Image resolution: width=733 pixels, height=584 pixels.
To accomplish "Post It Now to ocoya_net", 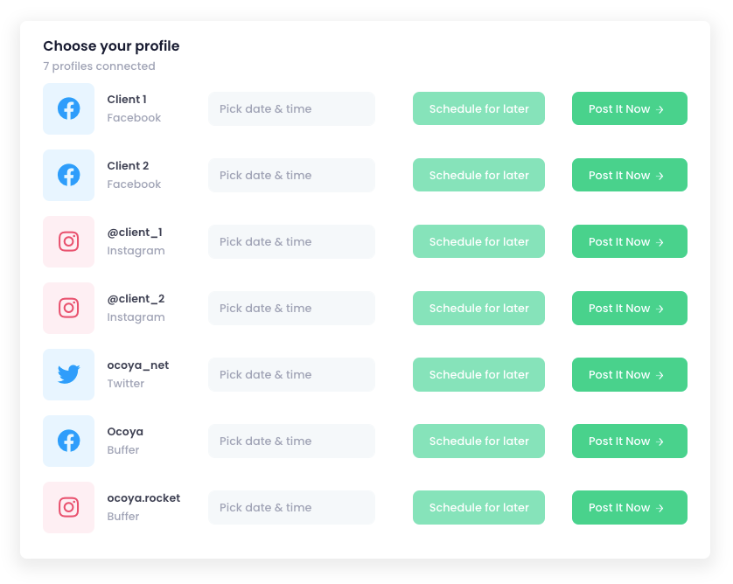I will coord(630,374).
